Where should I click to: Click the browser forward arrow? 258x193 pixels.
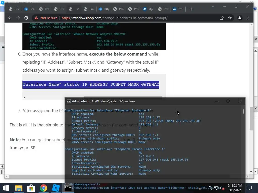[x=18, y=18]
